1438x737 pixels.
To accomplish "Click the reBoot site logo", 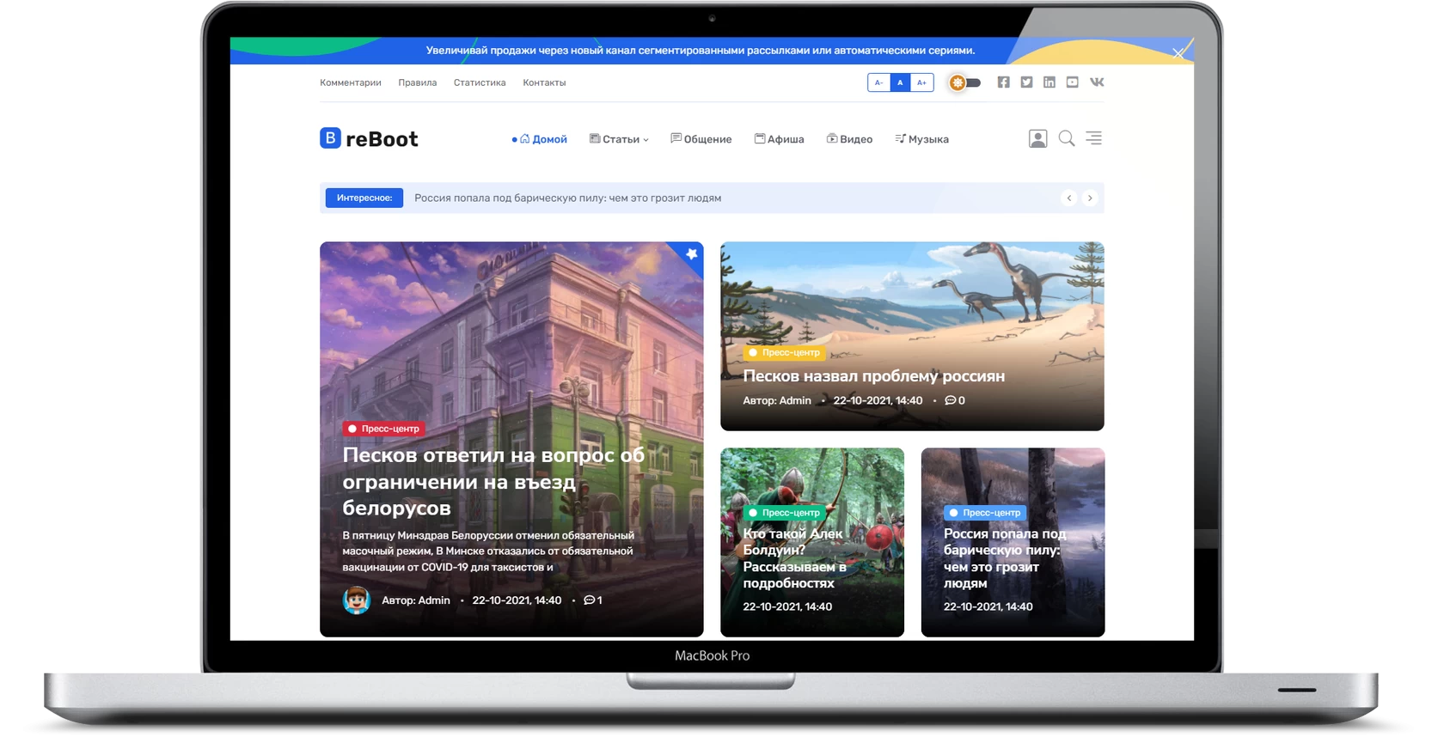I will pyautogui.click(x=369, y=138).
